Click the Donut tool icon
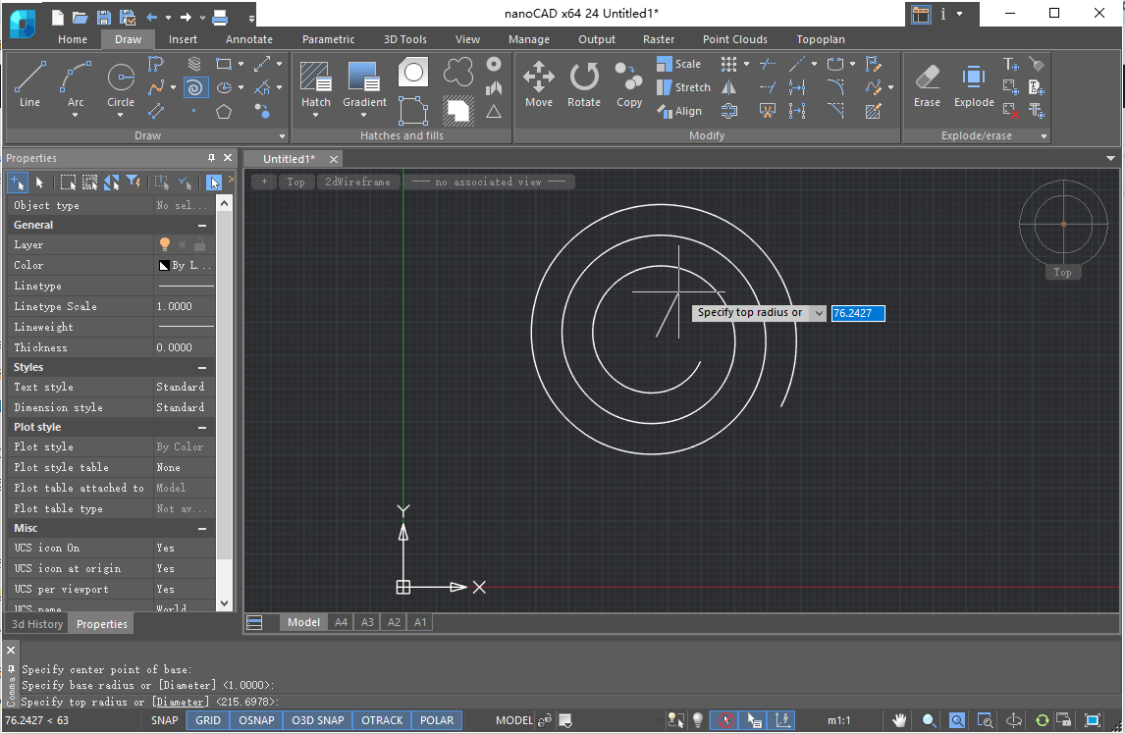The image size is (1125, 734). pos(494,64)
